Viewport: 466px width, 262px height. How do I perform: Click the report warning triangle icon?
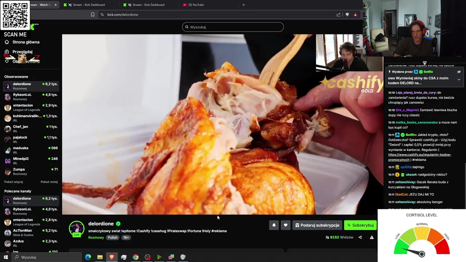(372, 237)
